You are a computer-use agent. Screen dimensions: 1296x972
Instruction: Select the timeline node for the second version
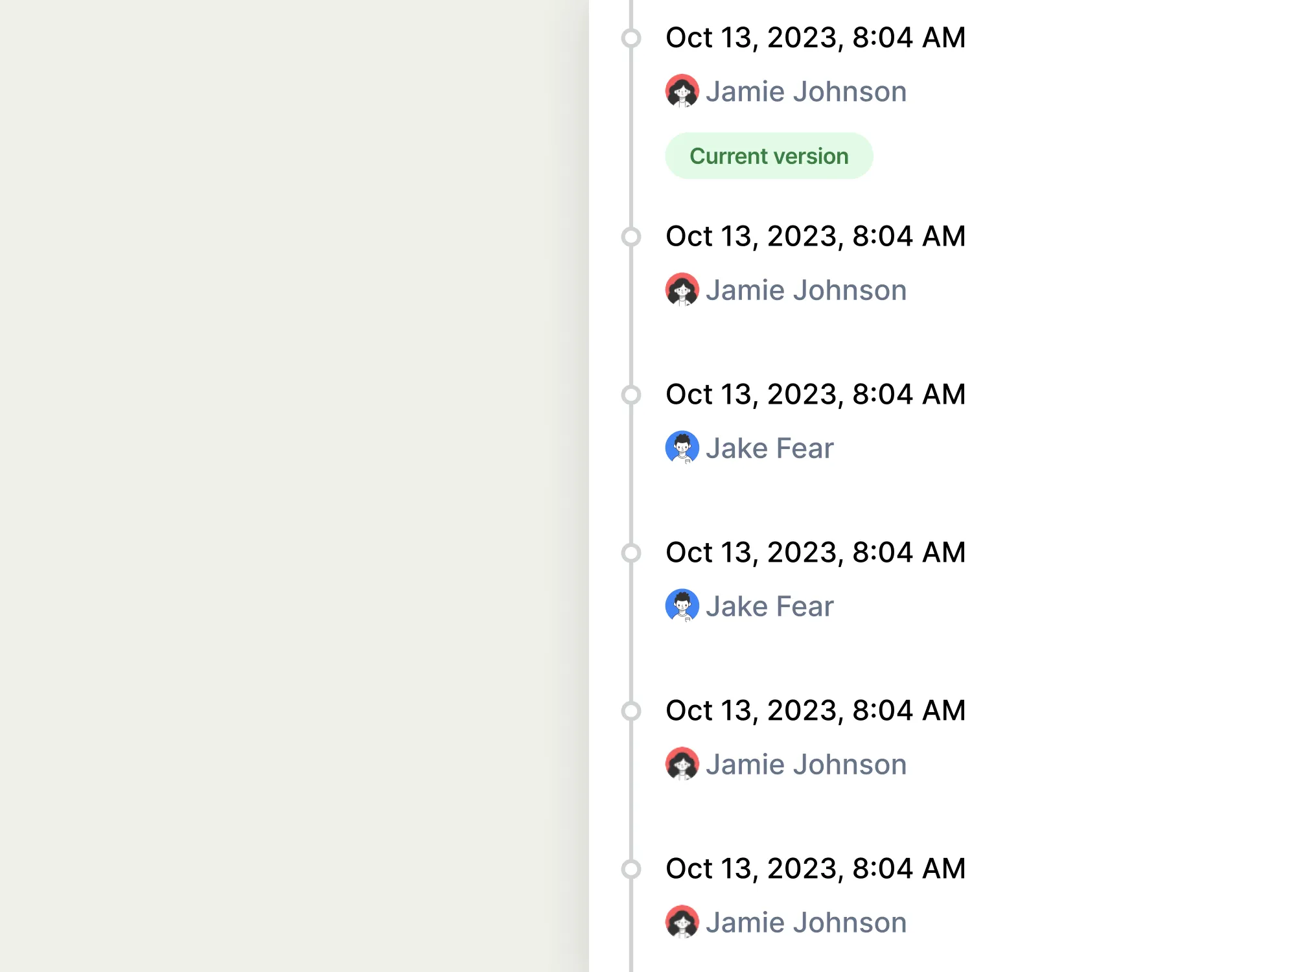(631, 236)
